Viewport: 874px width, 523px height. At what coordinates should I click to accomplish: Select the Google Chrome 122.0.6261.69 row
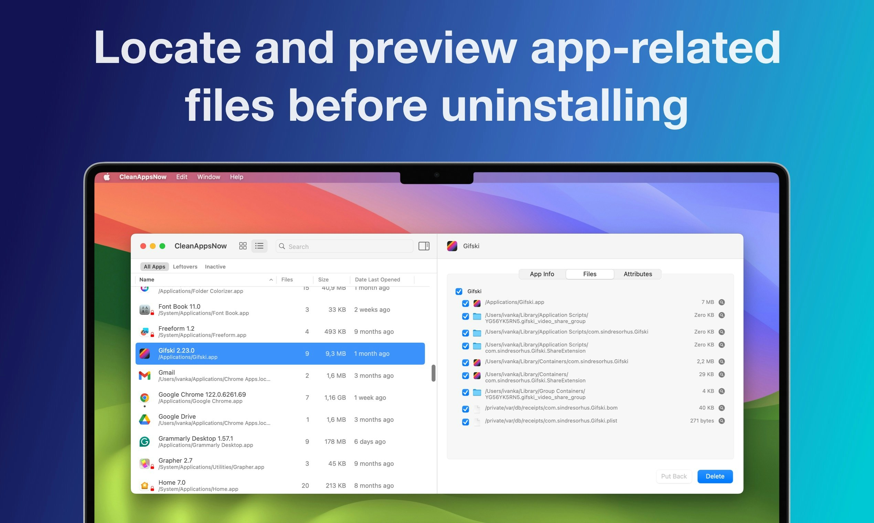click(x=280, y=397)
